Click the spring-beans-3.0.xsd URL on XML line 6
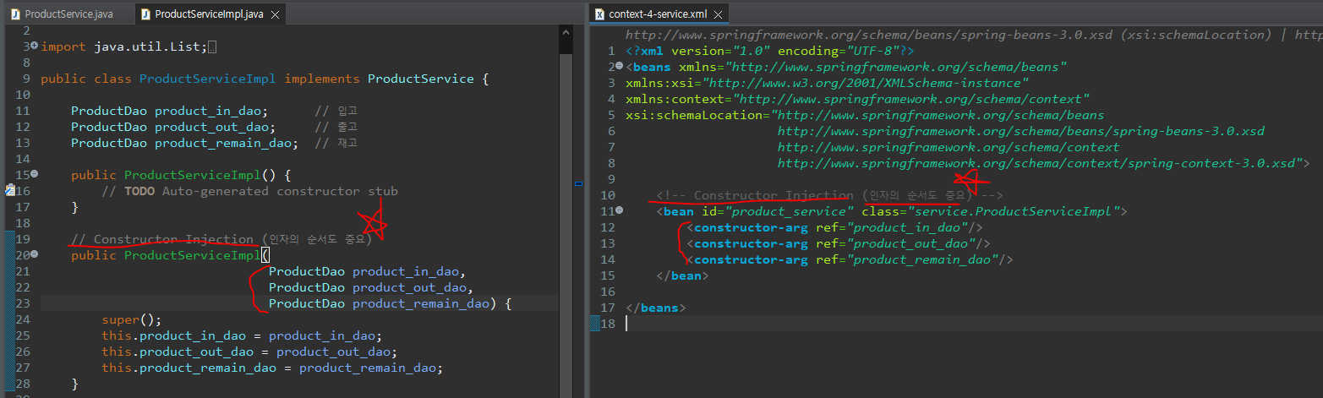The height and width of the screenshot is (398, 1323). [x=1020, y=131]
